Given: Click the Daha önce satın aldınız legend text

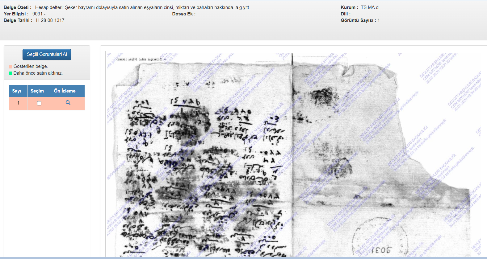Looking at the screenshot, I should [38, 73].
